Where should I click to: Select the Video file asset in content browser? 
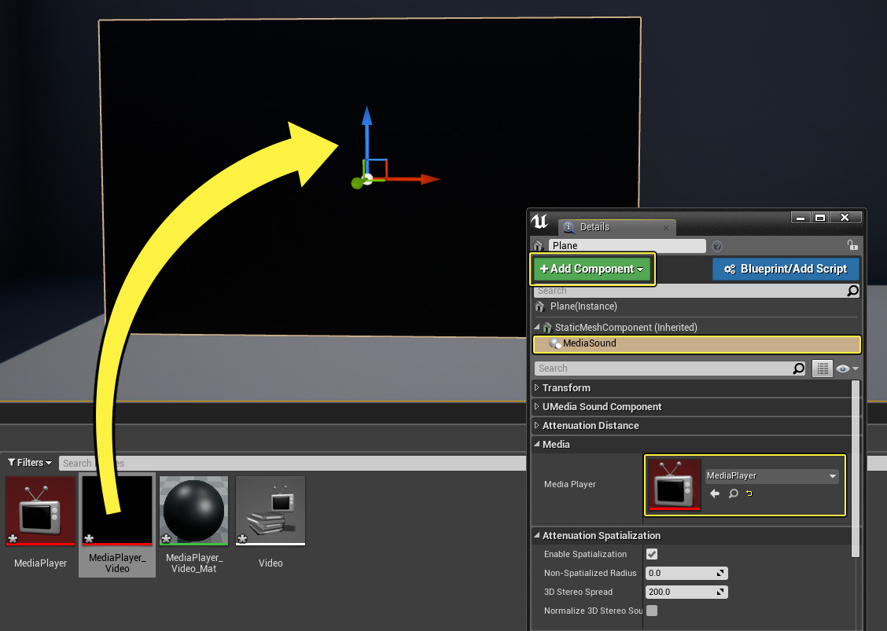270,511
